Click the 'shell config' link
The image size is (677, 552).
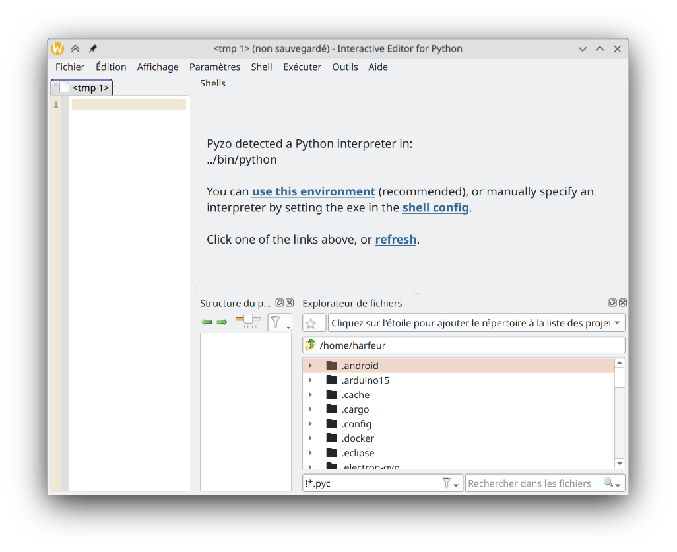pyautogui.click(x=435, y=207)
